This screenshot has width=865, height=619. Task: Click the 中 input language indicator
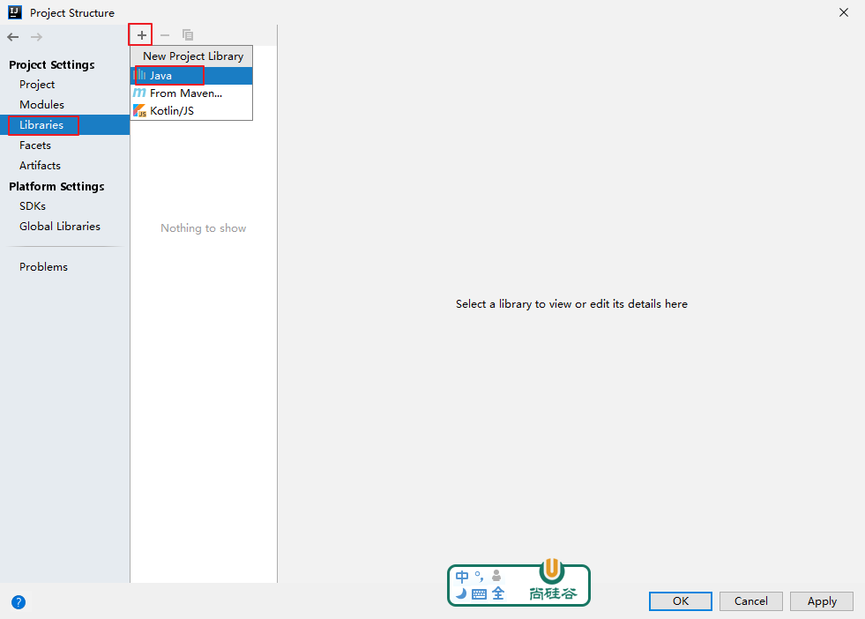pyautogui.click(x=462, y=577)
